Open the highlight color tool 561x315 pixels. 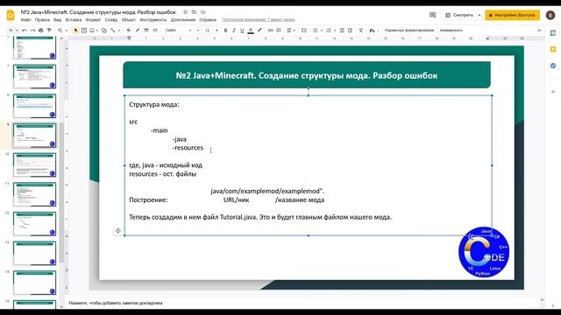[x=259, y=31]
